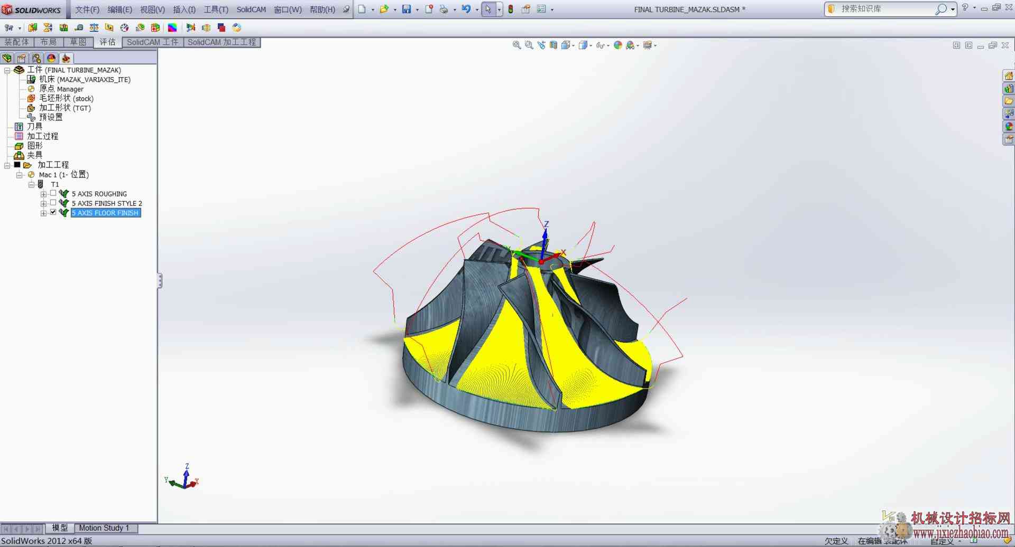1015x547 pixels.
Task: Enable the 5 AXIS FINISH STYLE 2 checkbox
Action: click(x=53, y=203)
